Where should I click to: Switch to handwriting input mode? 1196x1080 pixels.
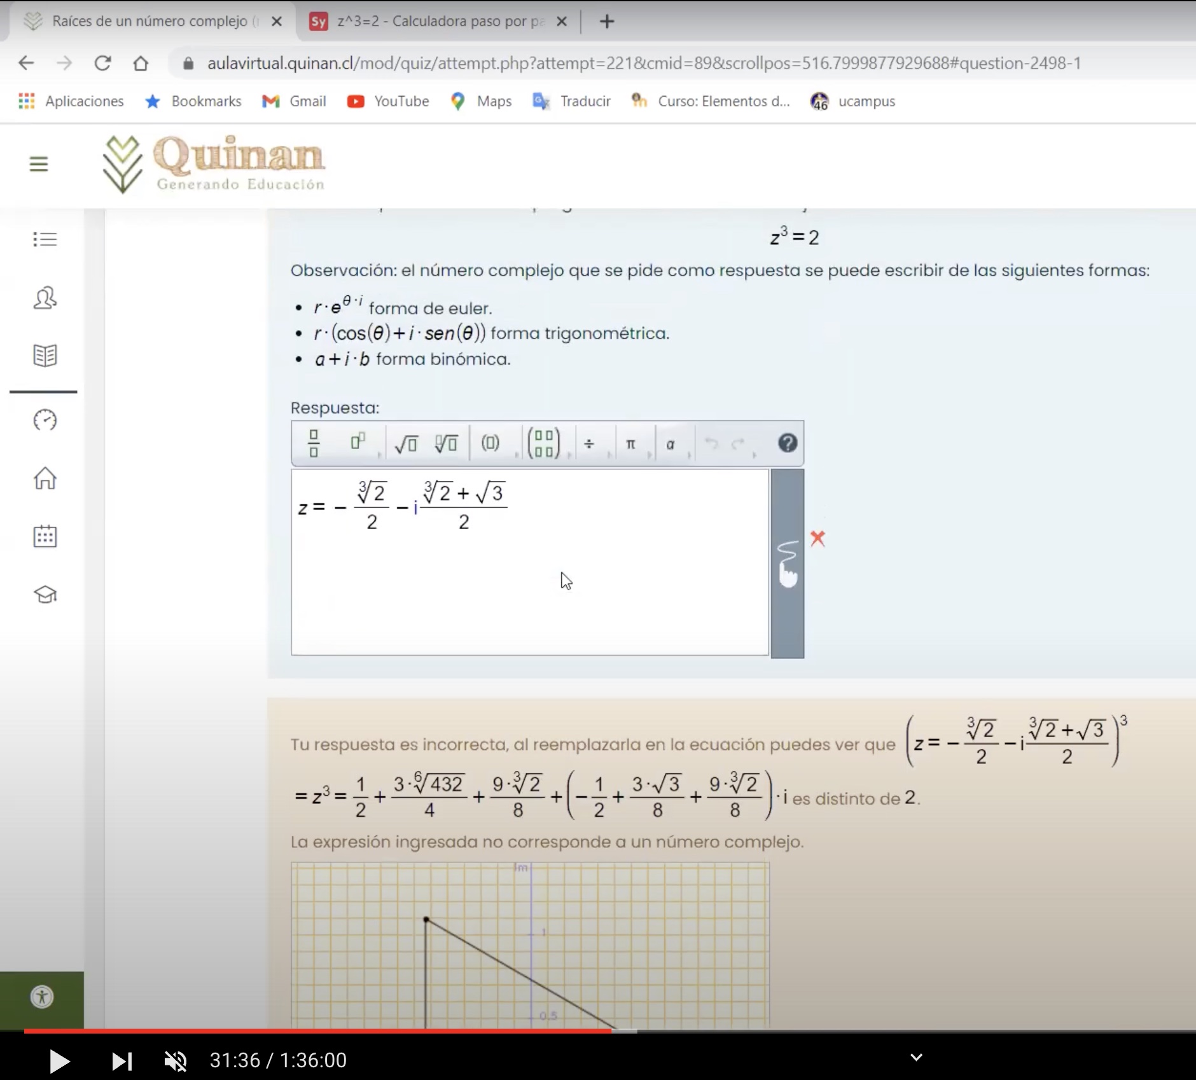click(788, 564)
